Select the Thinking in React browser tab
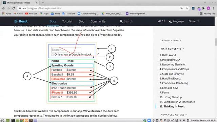The image size is (217, 122). coord(20,3)
